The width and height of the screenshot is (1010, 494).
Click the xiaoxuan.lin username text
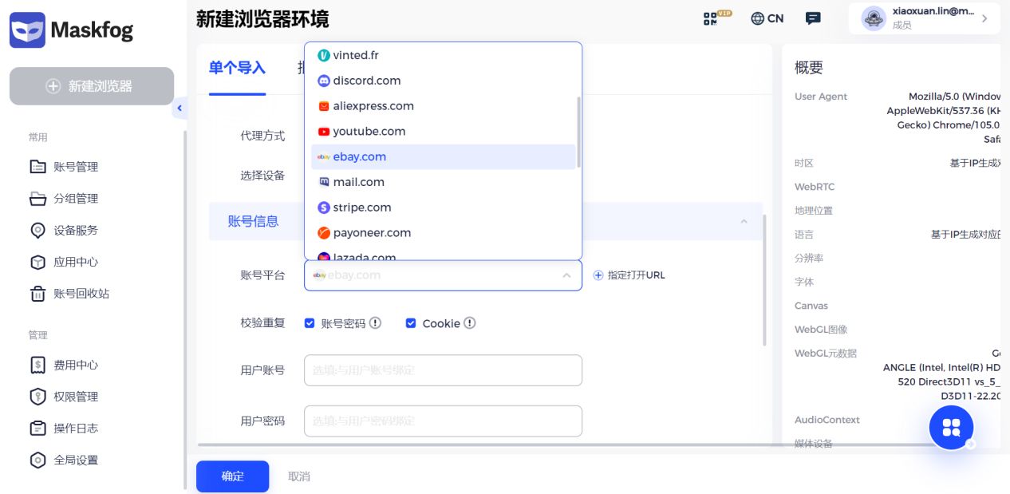[933, 12]
